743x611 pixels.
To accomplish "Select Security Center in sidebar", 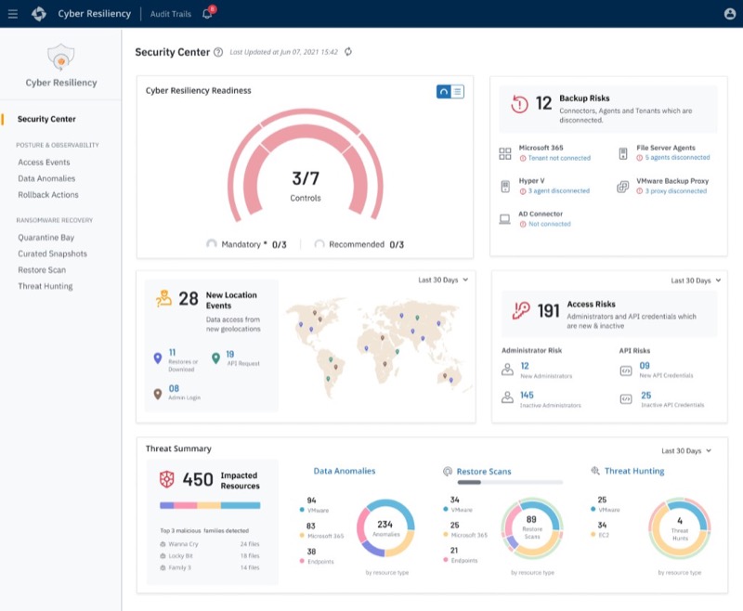I will [46, 119].
